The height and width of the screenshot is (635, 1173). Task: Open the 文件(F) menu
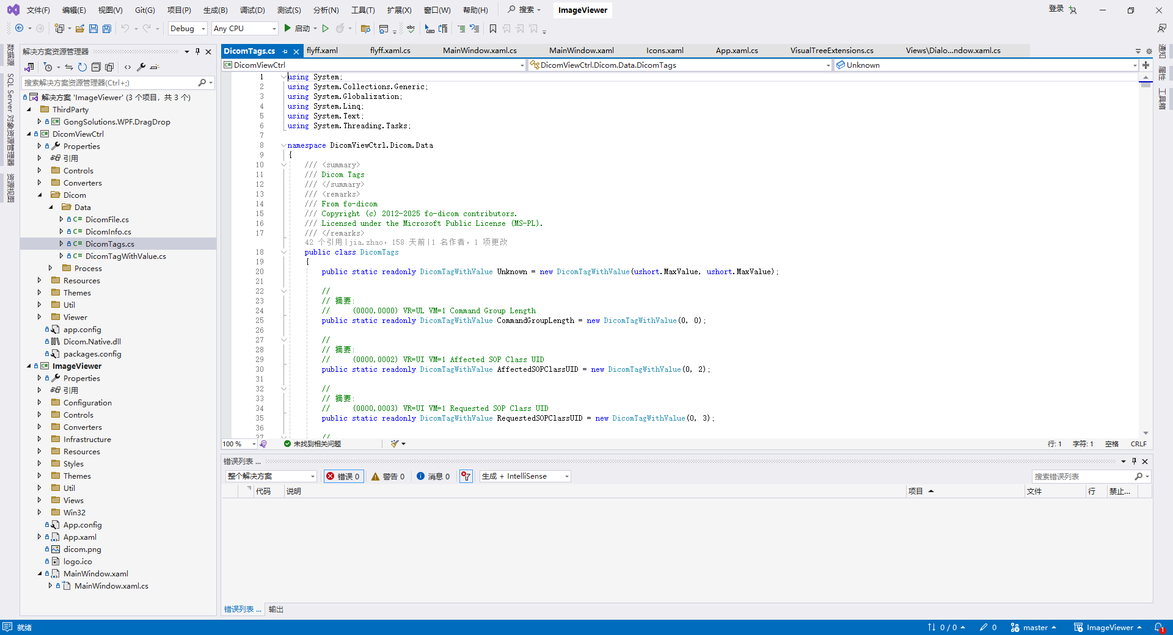(x=38, y=10)
